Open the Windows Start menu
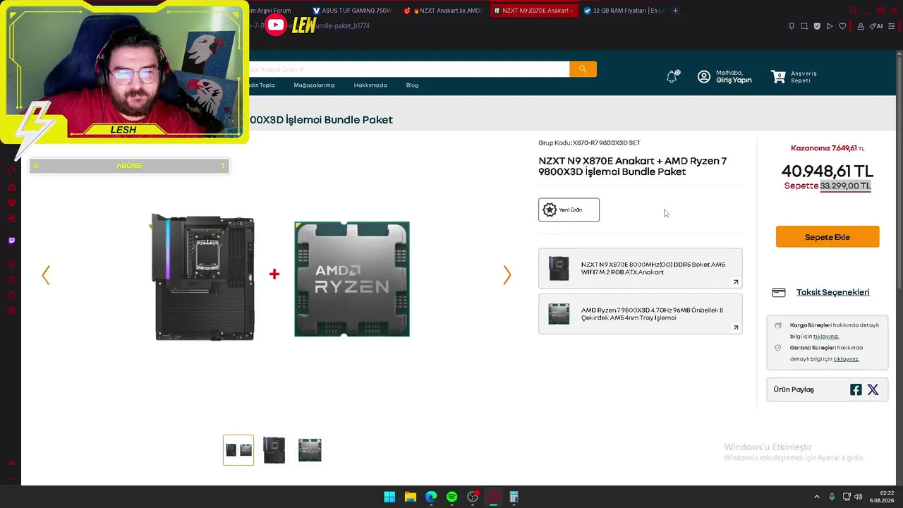 coord(389,497)
